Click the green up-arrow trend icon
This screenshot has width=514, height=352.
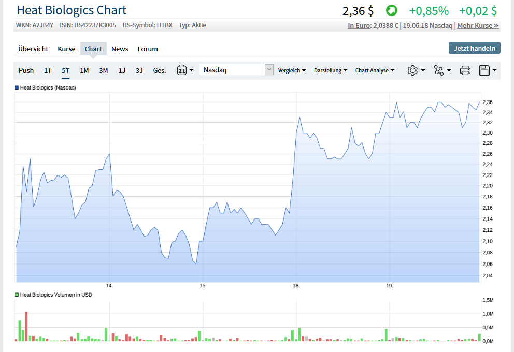coord(391,10)
